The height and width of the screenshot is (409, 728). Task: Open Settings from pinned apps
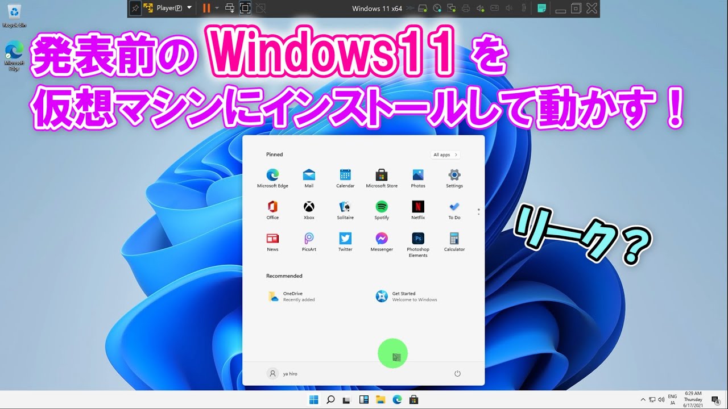coord(454,178)
